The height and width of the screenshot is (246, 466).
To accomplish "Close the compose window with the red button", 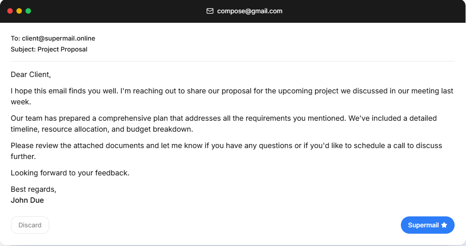I will pyautogui.click(x=10, y=11).
